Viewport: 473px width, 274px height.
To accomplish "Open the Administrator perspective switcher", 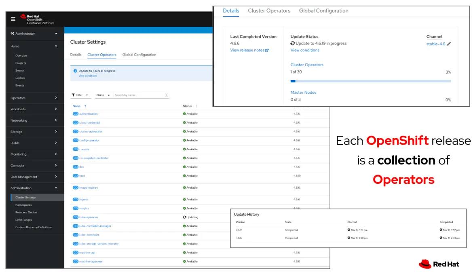I will click(34, 34).
